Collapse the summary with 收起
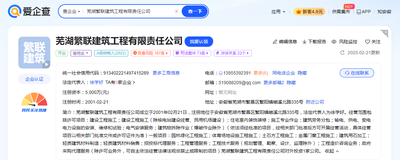The height and width of the screenshot is (160, 400). click(332, 151)
